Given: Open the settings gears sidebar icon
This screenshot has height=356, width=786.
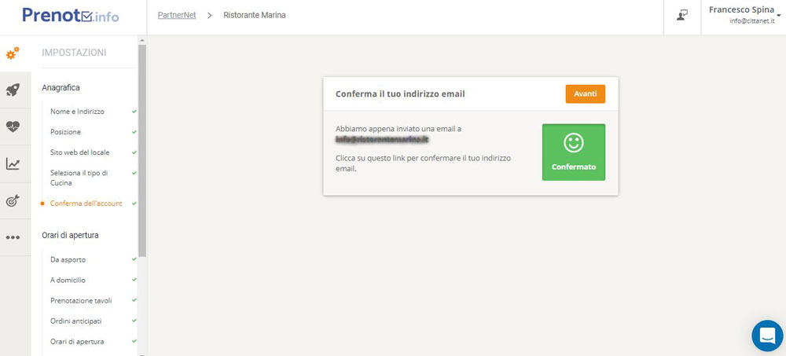Looking at the screenshot, I should click(13, 53).
